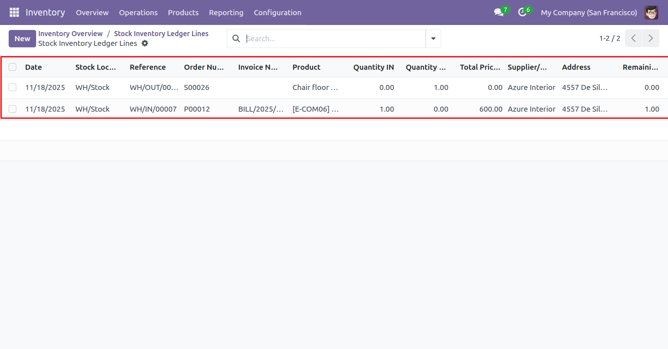
Task: Open the company switcher My Company (San Francisco)
Action: [589, 13]
